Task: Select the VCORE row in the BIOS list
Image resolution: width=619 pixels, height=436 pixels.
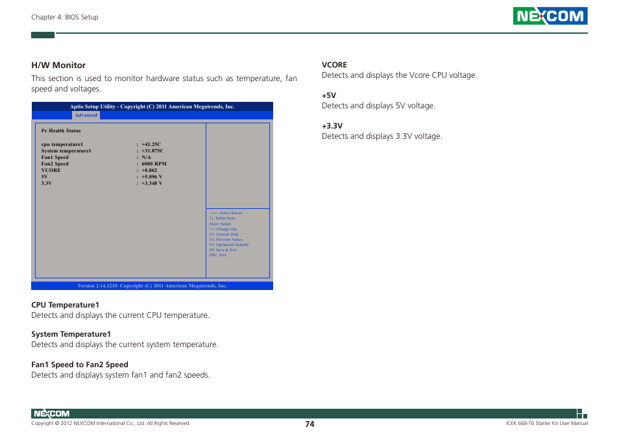Action: pyautogui.click(x=99, y=170)
